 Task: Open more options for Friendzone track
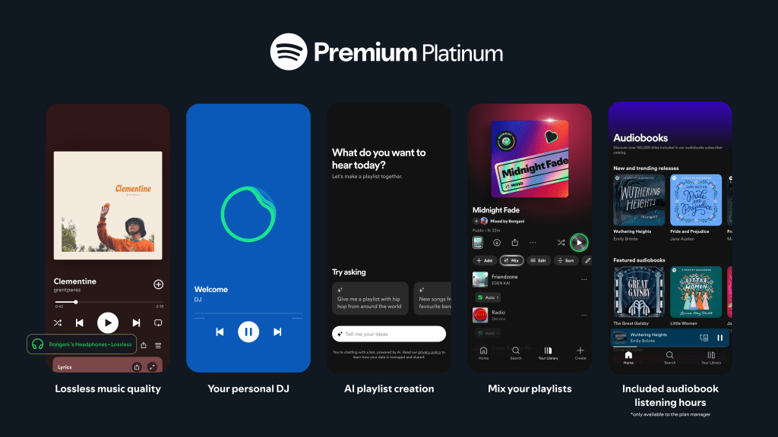click(x=584, y=279)
